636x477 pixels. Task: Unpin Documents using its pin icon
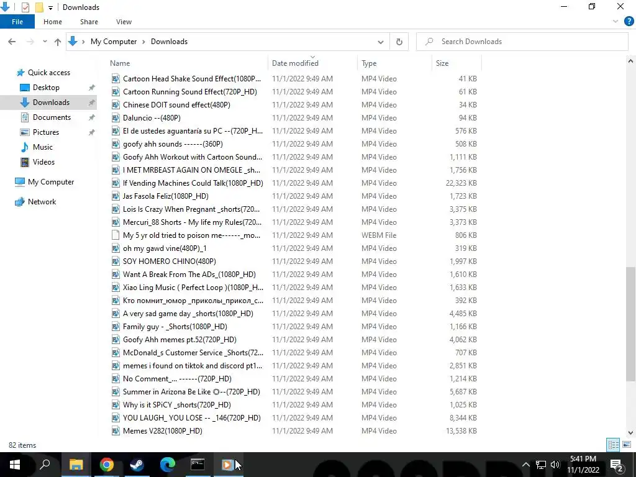click(92, 117)
